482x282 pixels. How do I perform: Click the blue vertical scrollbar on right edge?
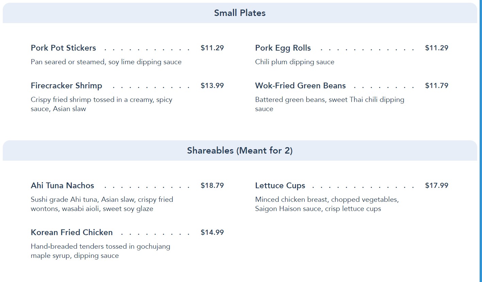pos(480,141)
